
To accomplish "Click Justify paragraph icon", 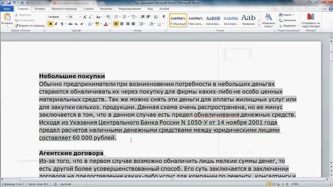I will (133, 24).
